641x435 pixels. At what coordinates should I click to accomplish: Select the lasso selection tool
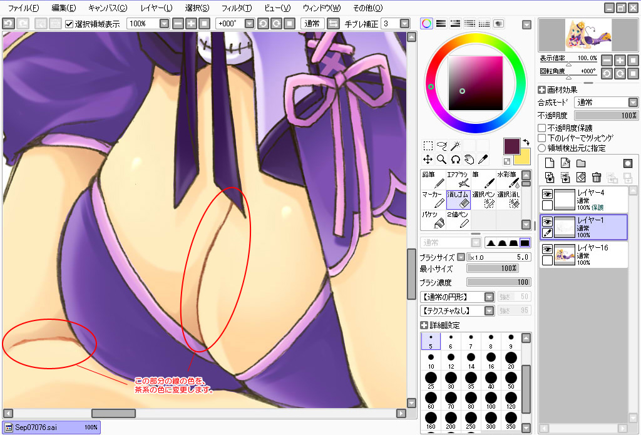(x=441, y=146)
